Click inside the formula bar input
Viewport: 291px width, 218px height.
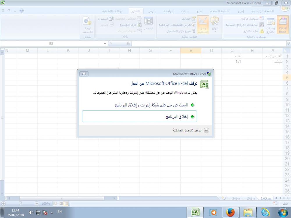pos(209,44)
